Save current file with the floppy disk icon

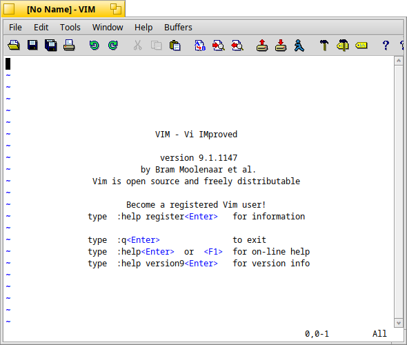(x=32, y=46)
